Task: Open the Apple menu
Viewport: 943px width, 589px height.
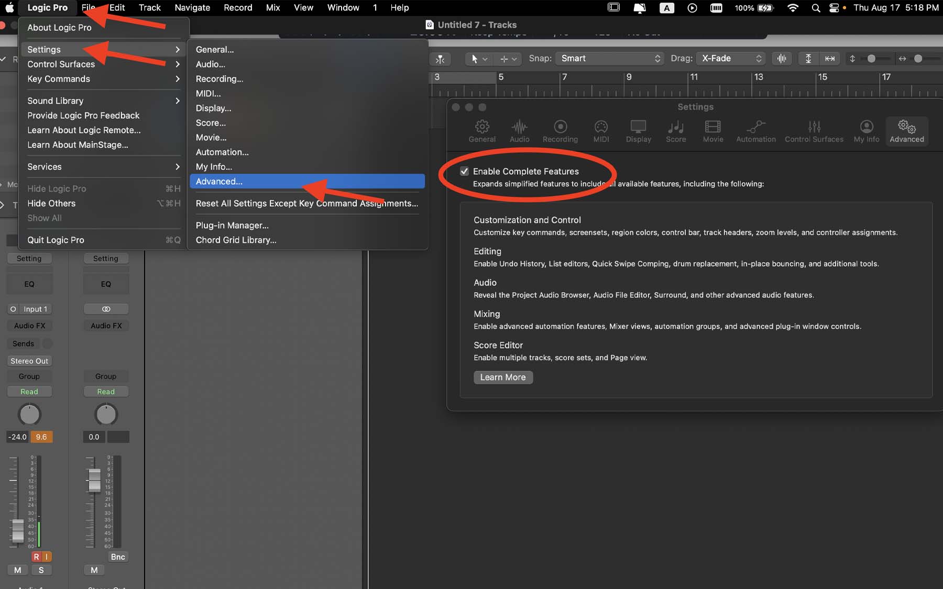Action: point(9,8)
